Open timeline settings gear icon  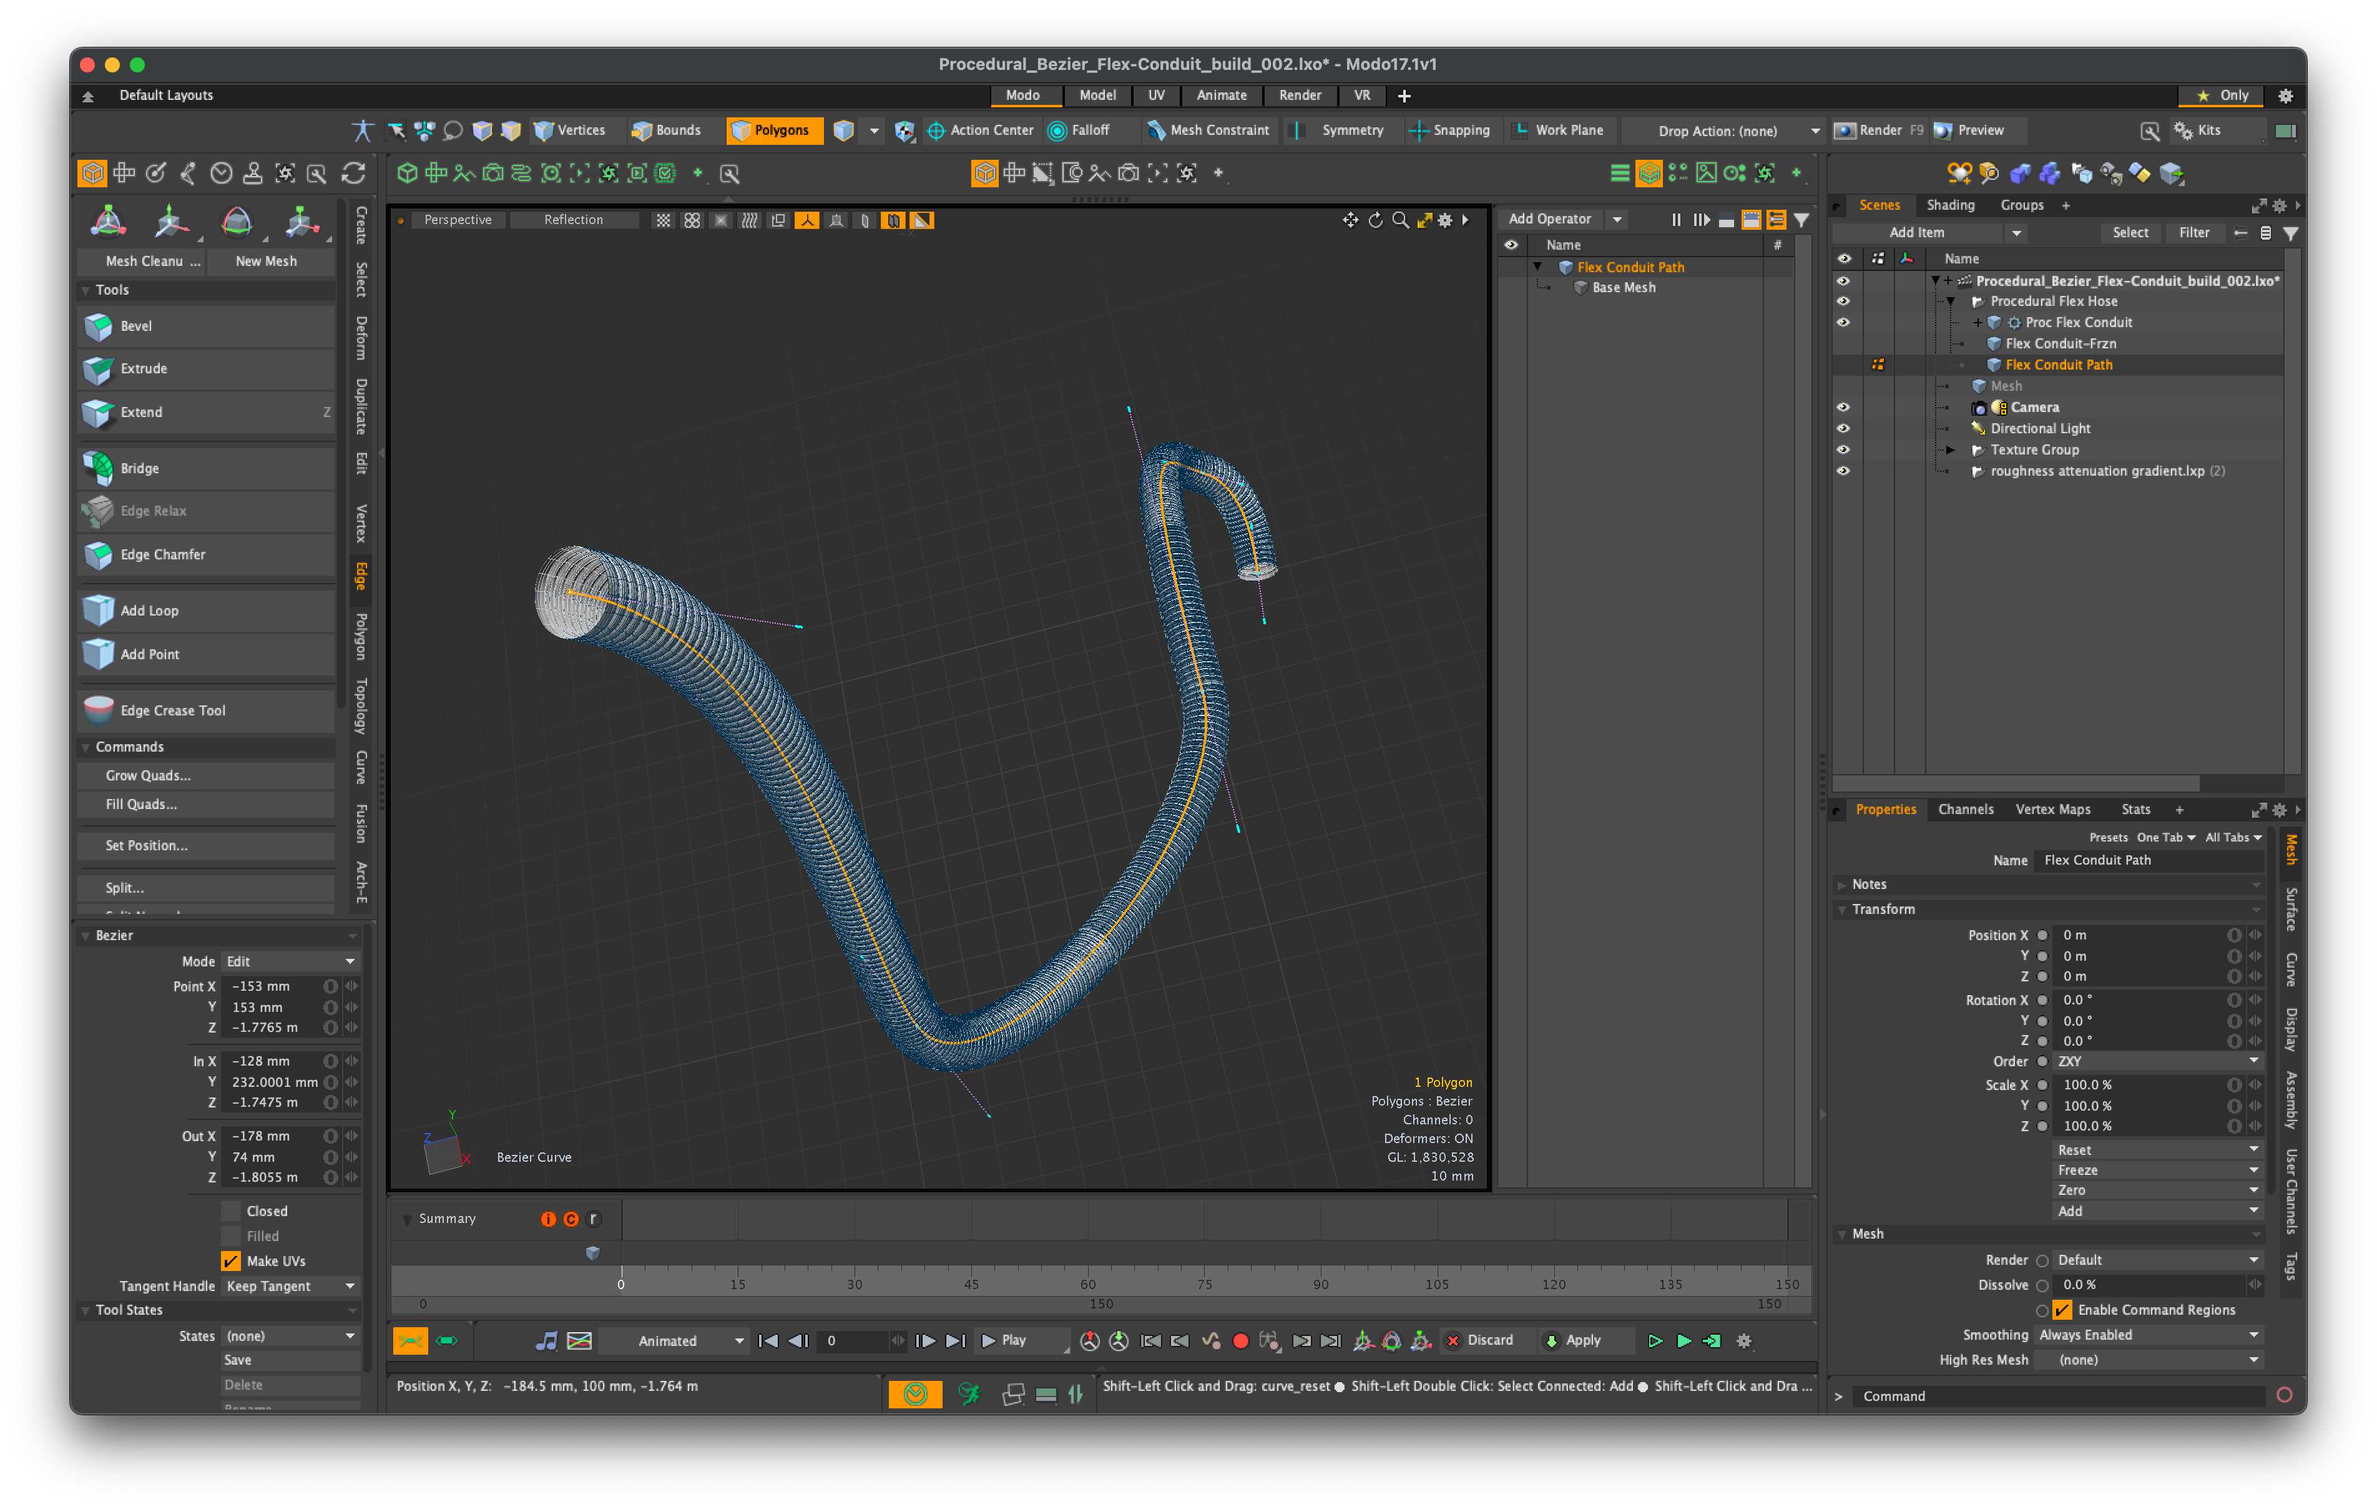(x=1744, y=1341)
